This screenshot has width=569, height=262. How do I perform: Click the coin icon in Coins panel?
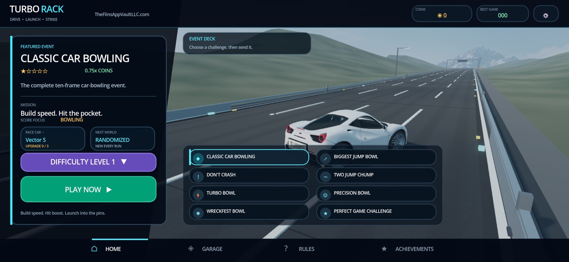pos(439,15)
